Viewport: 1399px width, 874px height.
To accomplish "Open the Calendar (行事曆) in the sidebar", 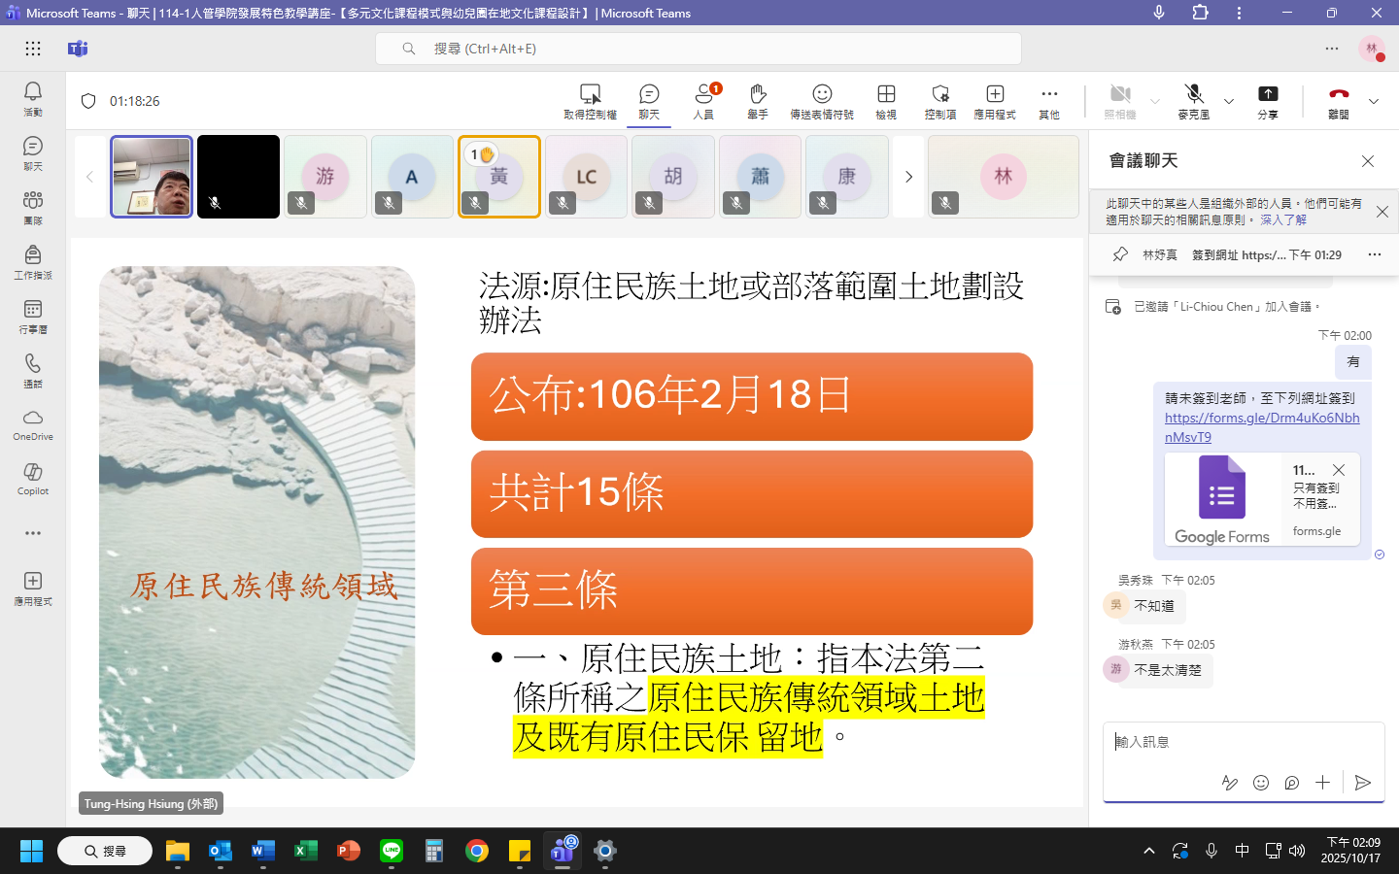I will click(x=33, y=316).
